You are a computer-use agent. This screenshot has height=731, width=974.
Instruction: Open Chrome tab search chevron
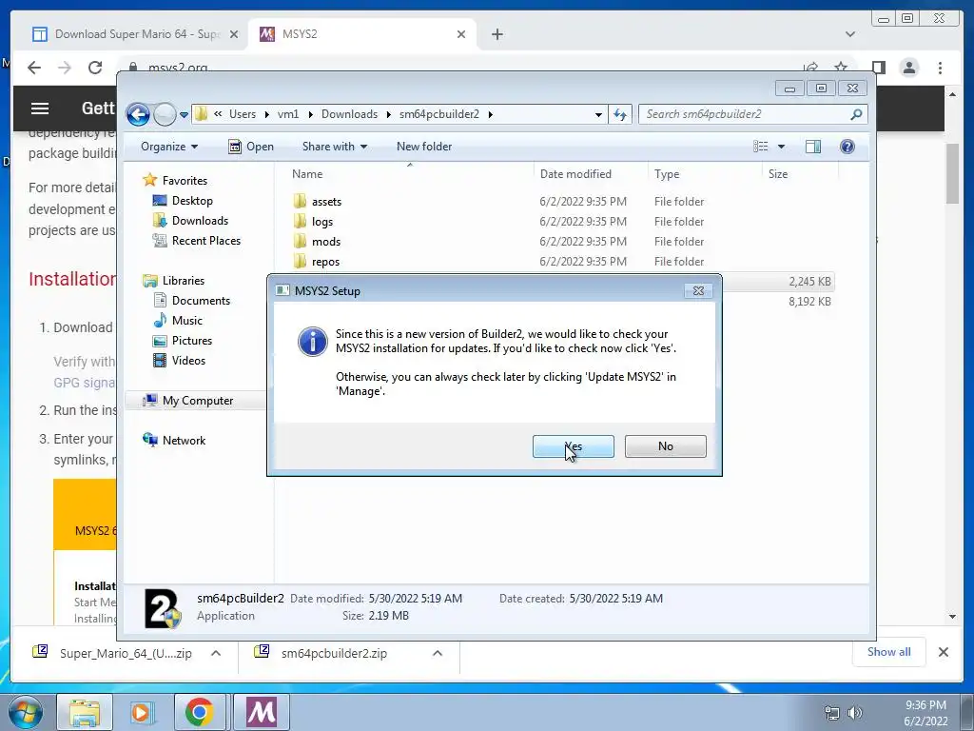click(x=849, y=34)
